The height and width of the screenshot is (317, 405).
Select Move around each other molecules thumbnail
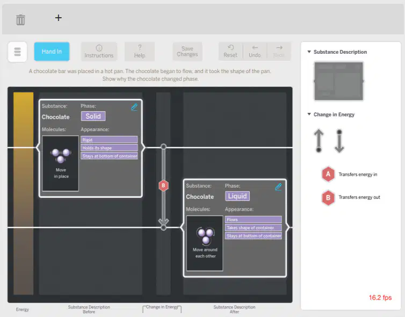coord(205,243)
